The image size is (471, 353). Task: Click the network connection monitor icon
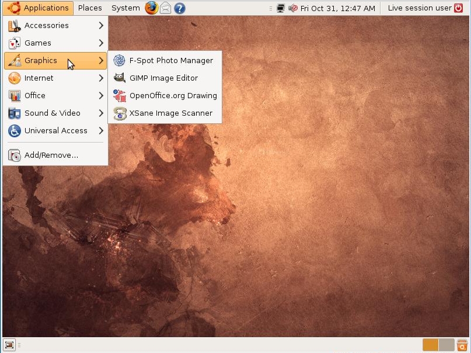[x=280, y=8]
